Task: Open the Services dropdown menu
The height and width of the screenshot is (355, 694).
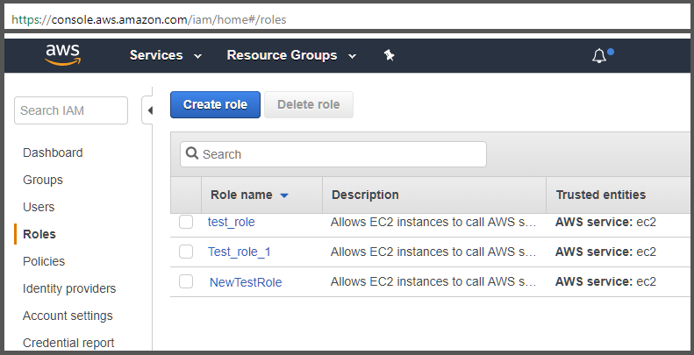Action: coord(165,55)
